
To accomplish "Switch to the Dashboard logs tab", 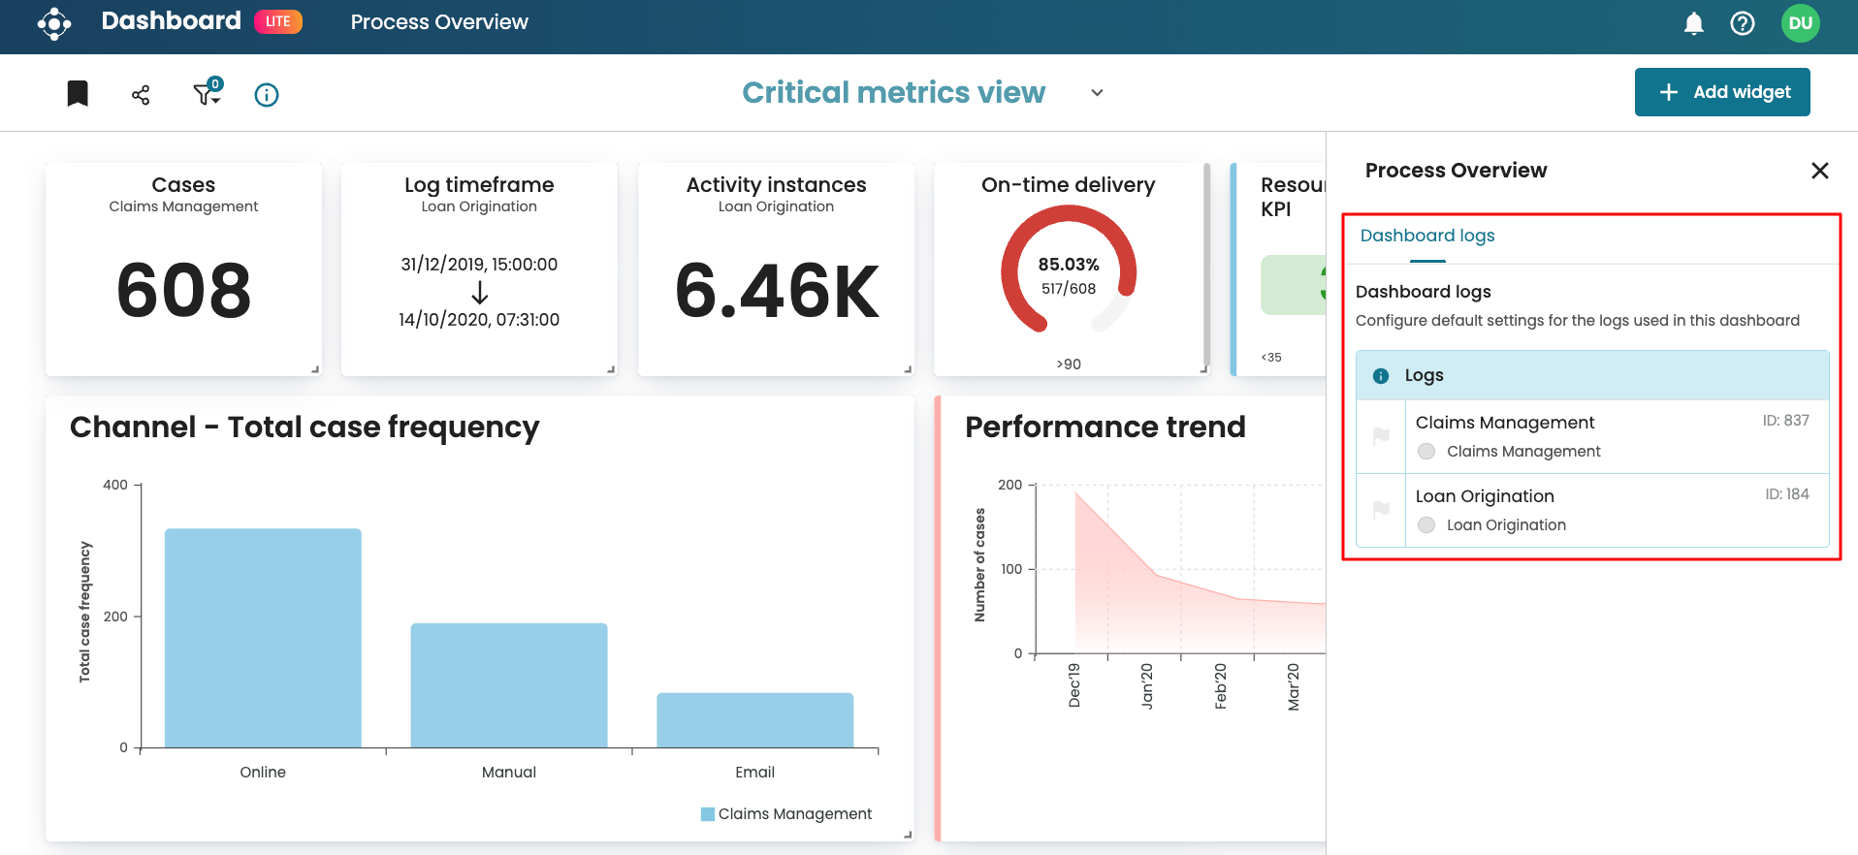I will [x=1427, y=236].
